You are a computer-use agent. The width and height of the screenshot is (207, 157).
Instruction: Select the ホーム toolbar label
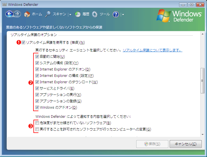[37, 14]
